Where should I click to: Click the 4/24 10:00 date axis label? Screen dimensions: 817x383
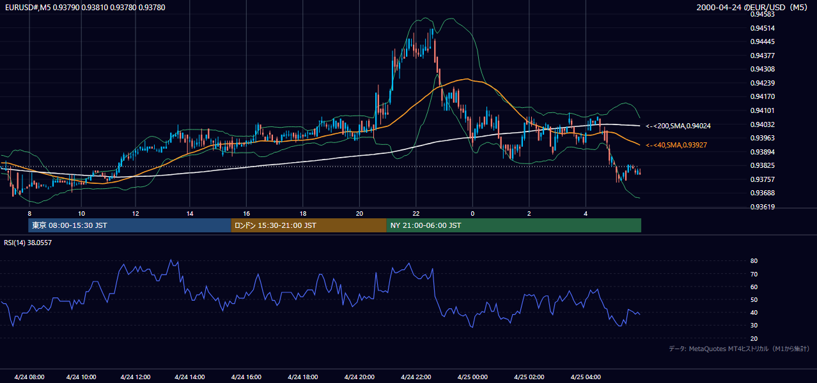81,377
